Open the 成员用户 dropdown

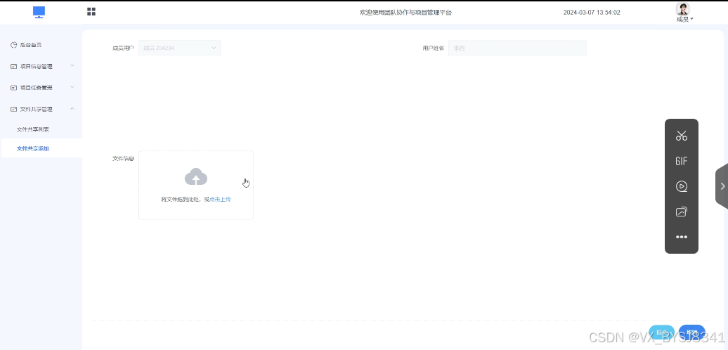(179, 48)
